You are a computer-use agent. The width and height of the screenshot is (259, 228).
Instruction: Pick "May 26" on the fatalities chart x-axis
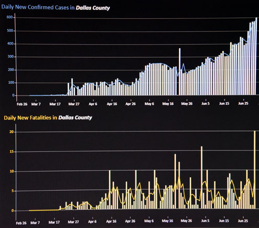point(186,221)
